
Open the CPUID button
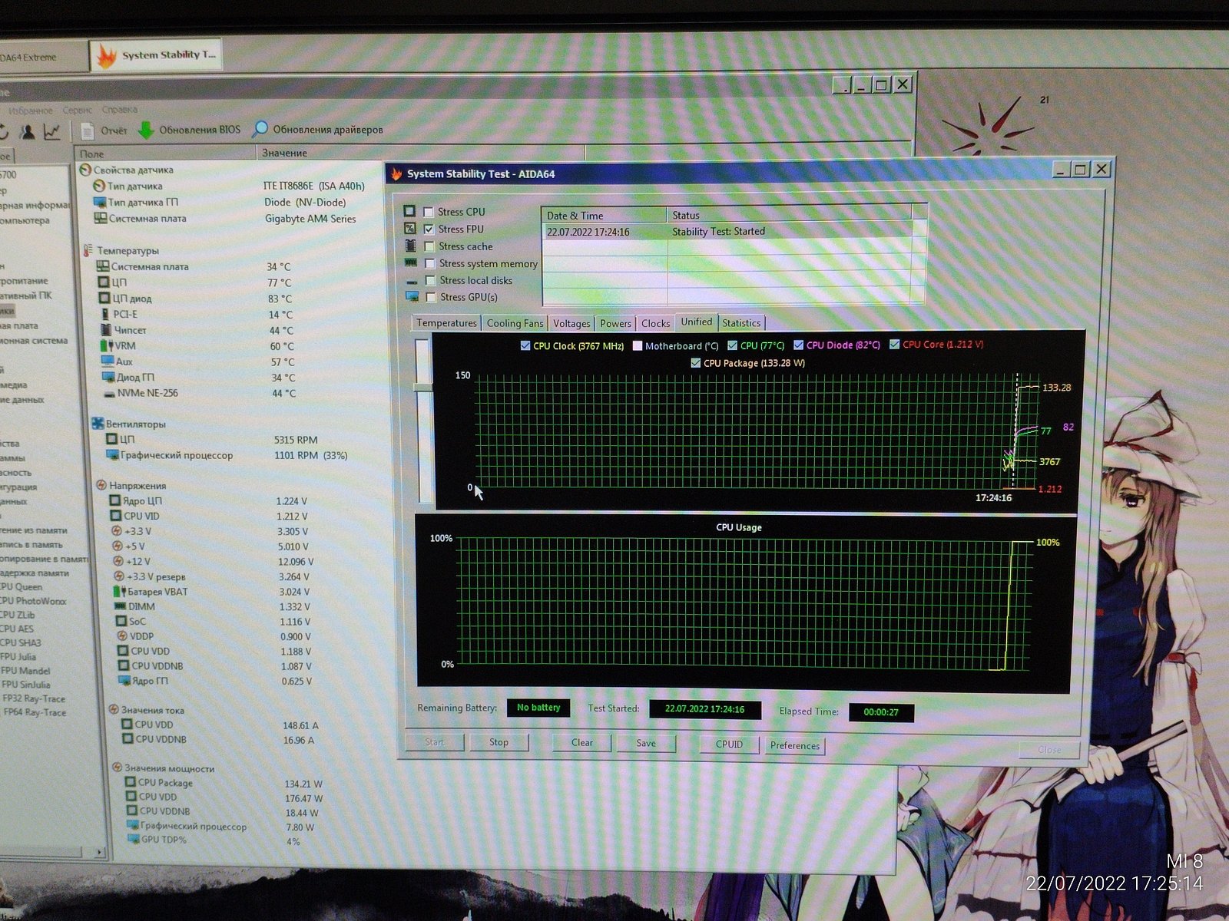coord(729,744)
